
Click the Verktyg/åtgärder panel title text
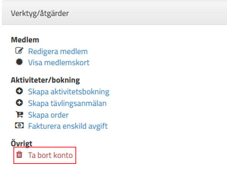40,13
